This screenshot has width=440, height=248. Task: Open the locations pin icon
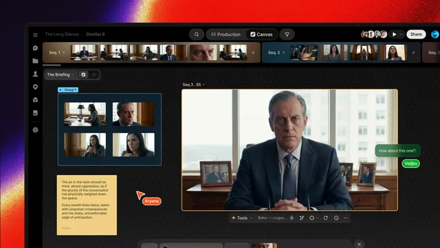point(35,87)
